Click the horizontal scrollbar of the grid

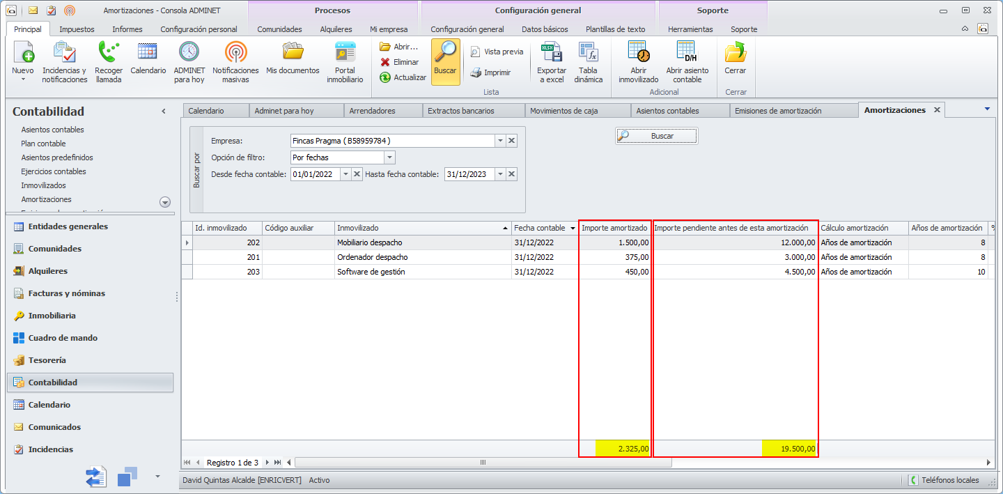[482, 463]
